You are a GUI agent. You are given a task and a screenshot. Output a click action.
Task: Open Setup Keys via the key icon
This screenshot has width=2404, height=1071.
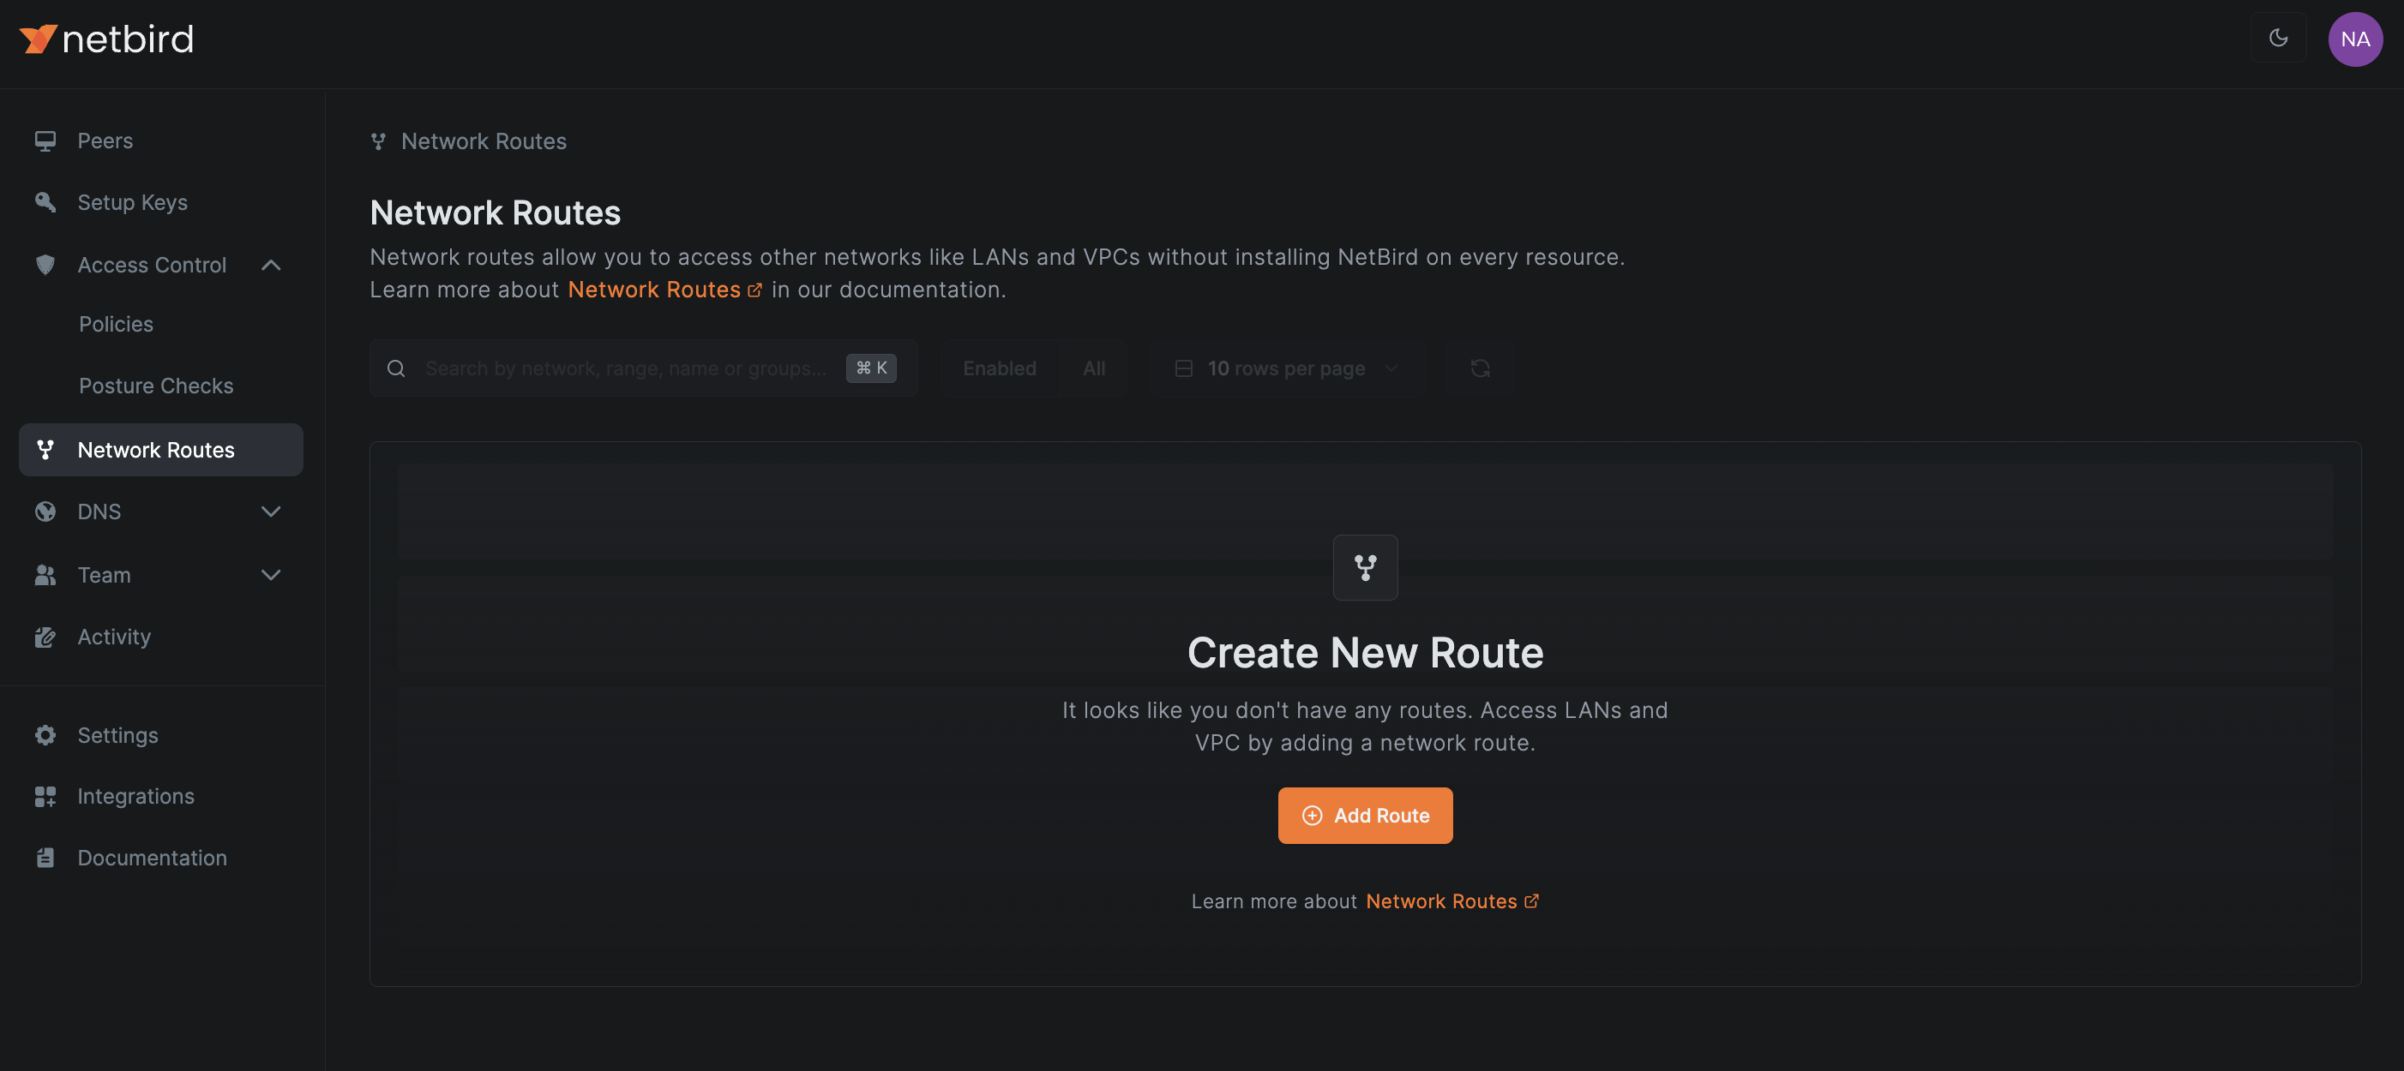point(45,201)
